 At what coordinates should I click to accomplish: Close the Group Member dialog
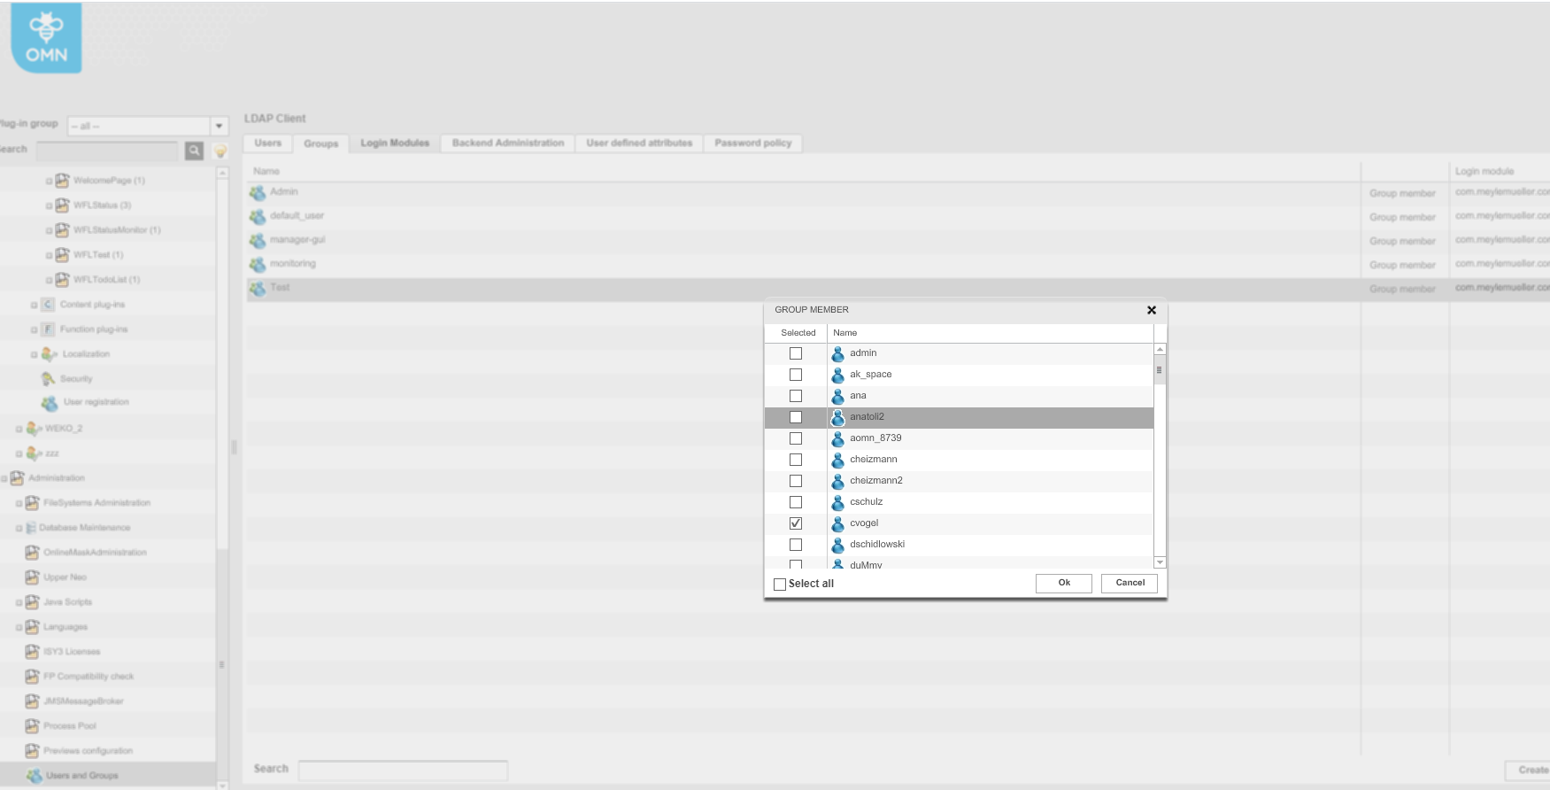(x=1152, y=310)
